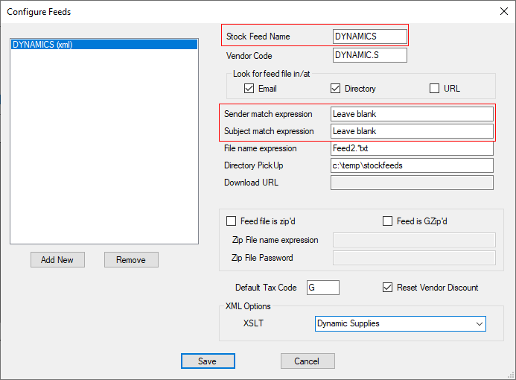516x380 pixels.
Task: Toggle the Directory checkbox
Action: click(x=336, y=89)
